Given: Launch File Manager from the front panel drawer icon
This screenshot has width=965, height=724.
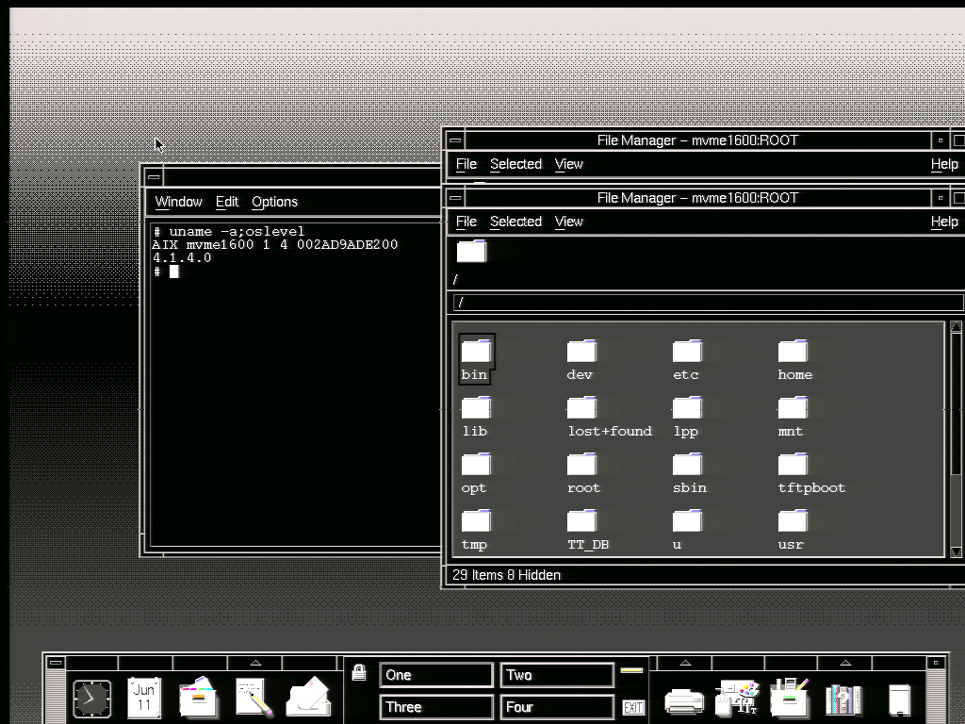Looking at the screenshot, I should click(198, 698).
